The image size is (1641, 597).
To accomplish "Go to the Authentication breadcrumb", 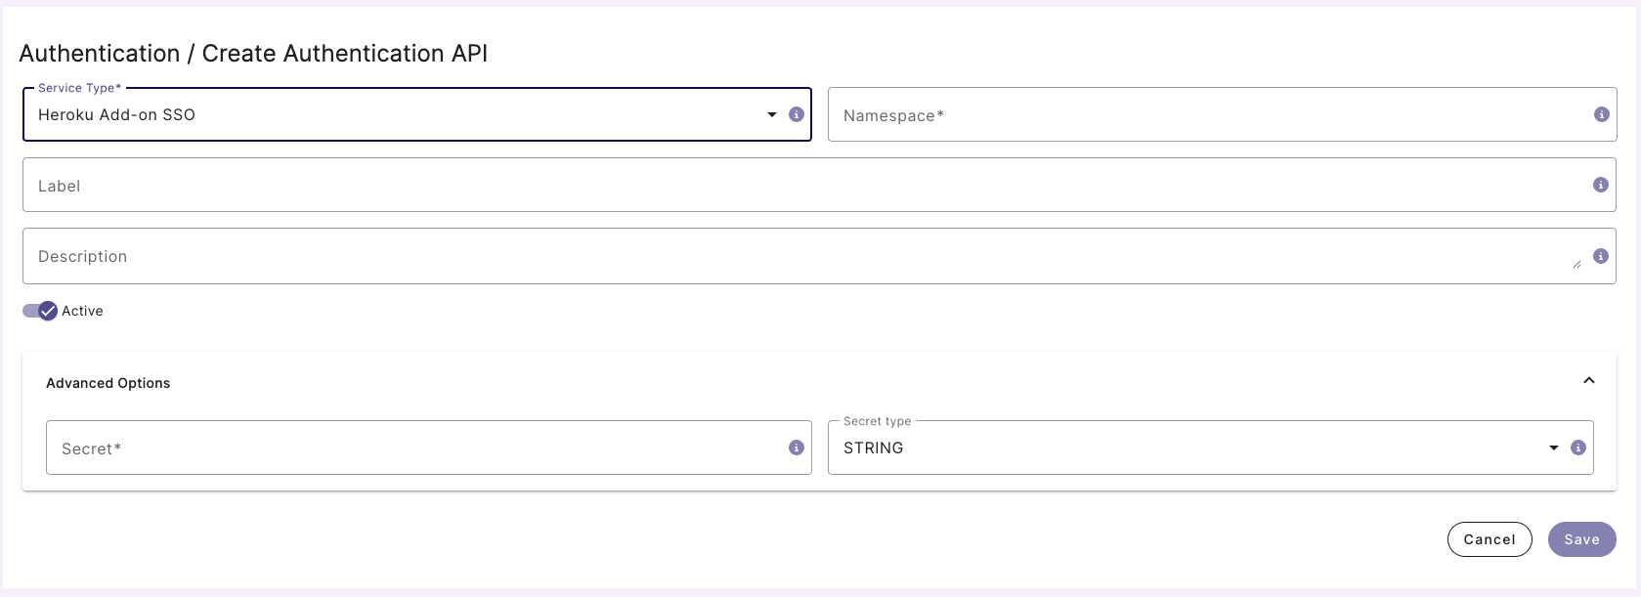I will pos(100,54).
